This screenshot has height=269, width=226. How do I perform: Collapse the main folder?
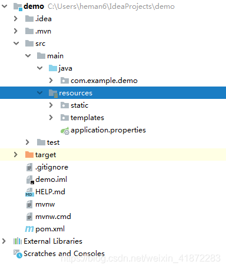pyautogui.click(x=28, y=56)
